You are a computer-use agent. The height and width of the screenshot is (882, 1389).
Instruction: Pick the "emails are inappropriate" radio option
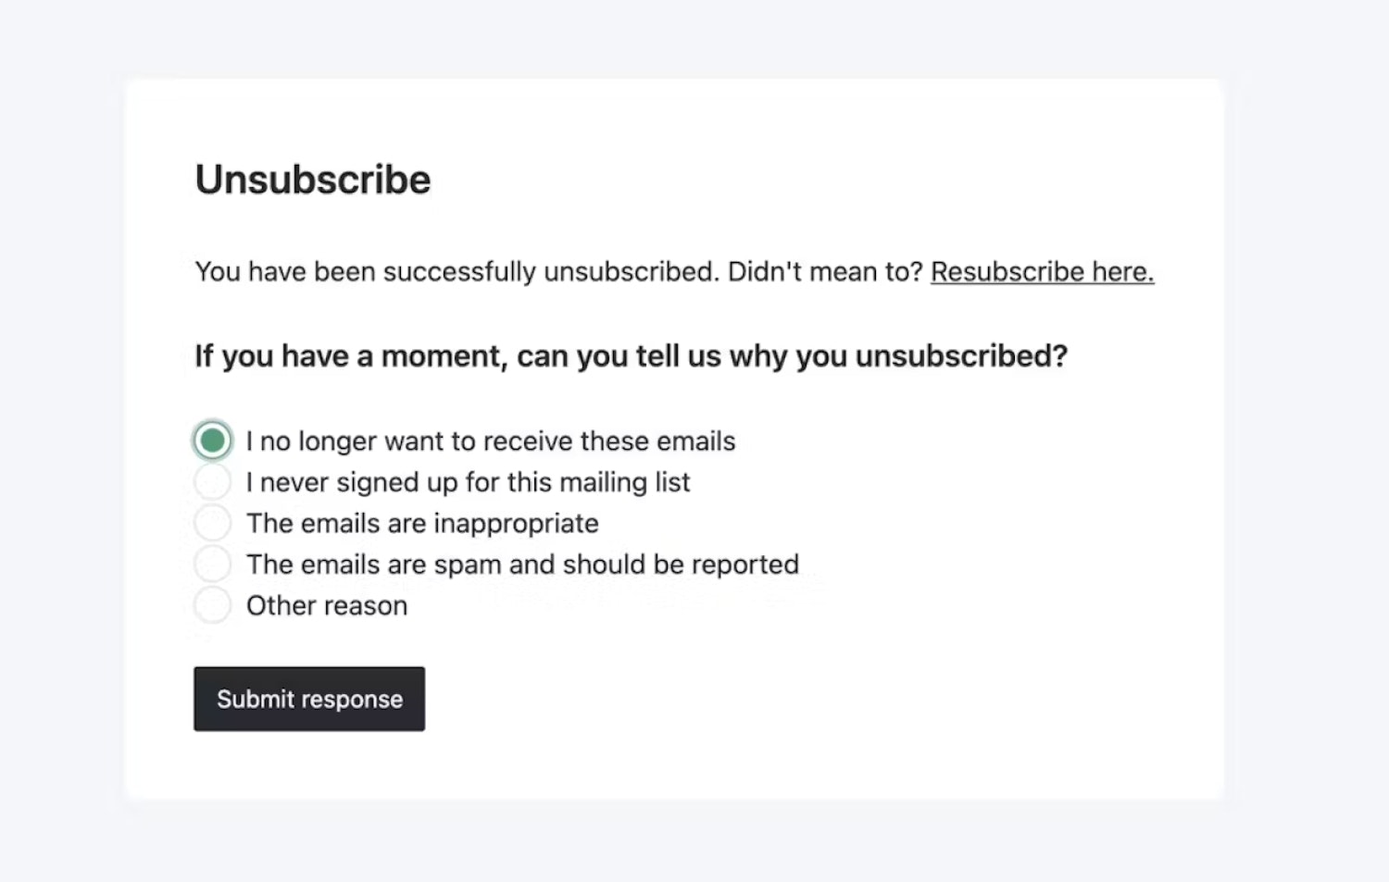(212, 523)
